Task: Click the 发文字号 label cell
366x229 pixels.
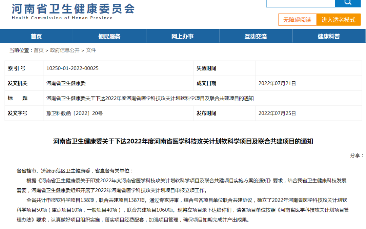Action: pos(24,113)
